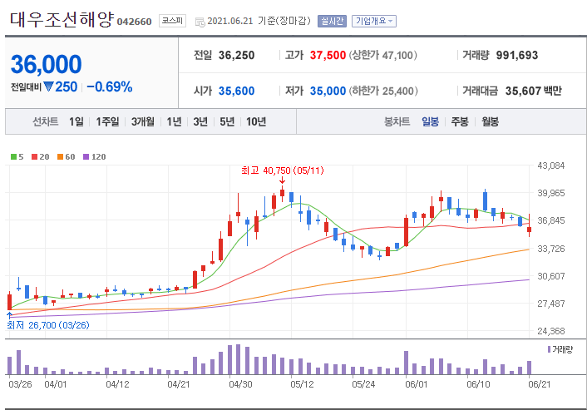
Task: Click the 04/30 date axis label
Action: [240, 384]
